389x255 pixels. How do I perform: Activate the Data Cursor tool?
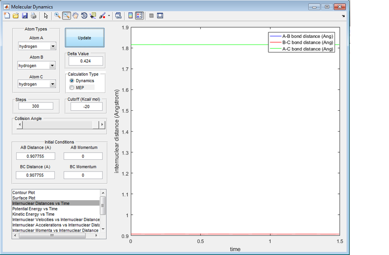coord(93,16)
